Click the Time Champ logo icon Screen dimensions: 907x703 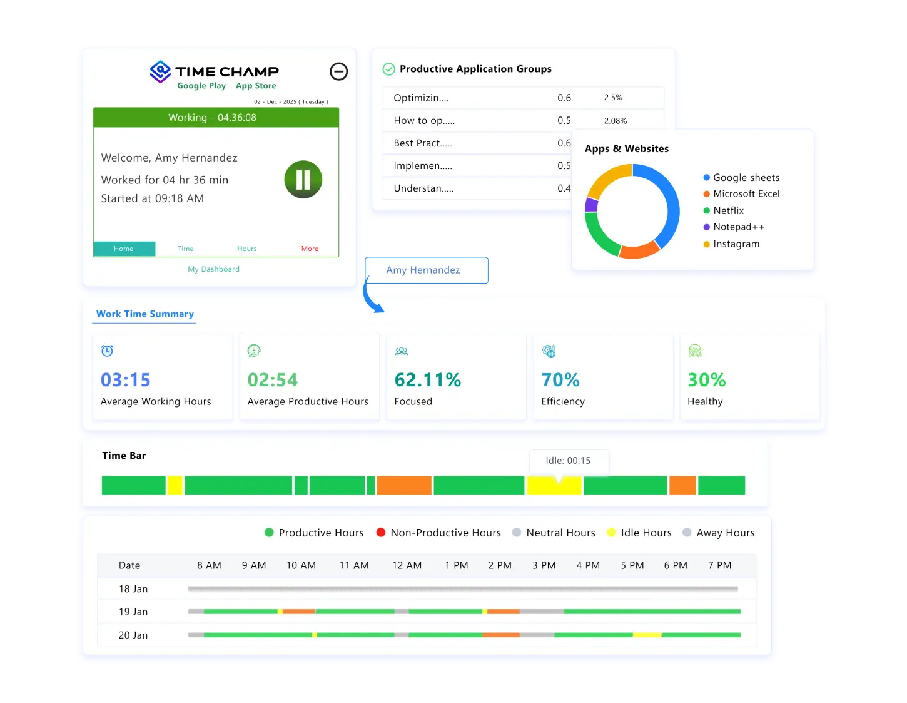click(x=160, y=71)
